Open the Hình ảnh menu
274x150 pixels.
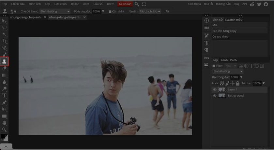(x=35, y=4)
